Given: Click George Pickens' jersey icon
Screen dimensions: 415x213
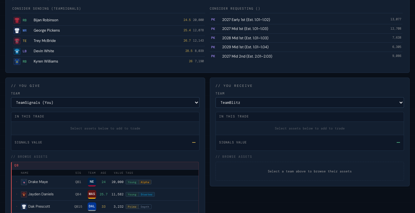Looking at the screenshot, I should 17,31.
